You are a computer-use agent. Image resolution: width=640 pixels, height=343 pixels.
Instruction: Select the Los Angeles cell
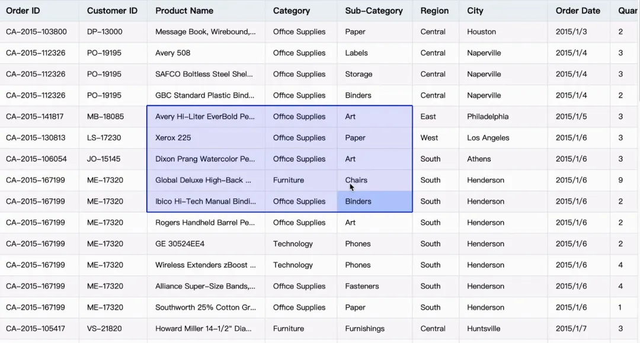[488, 138]
